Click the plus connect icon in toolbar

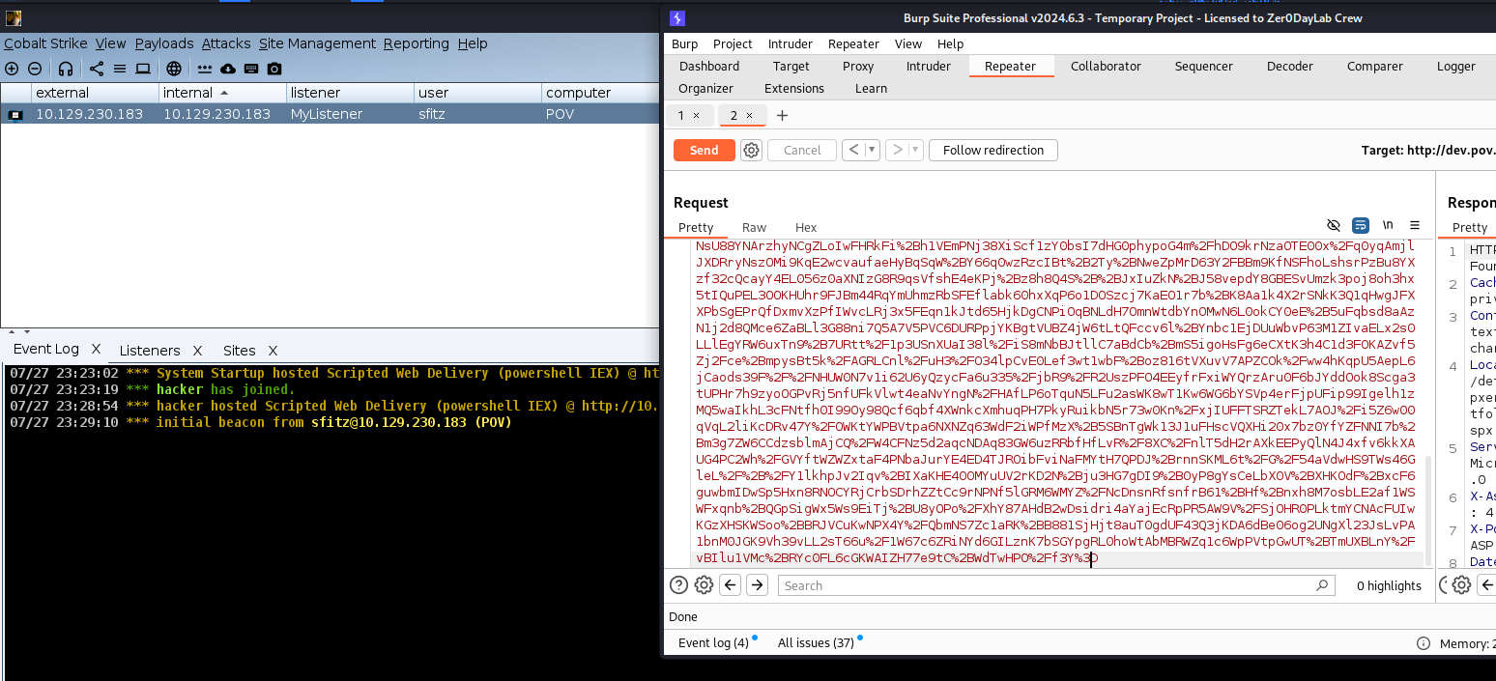coord(12,69)
